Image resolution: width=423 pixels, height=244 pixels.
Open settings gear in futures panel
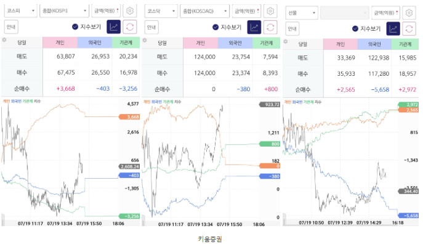point(409,13)
